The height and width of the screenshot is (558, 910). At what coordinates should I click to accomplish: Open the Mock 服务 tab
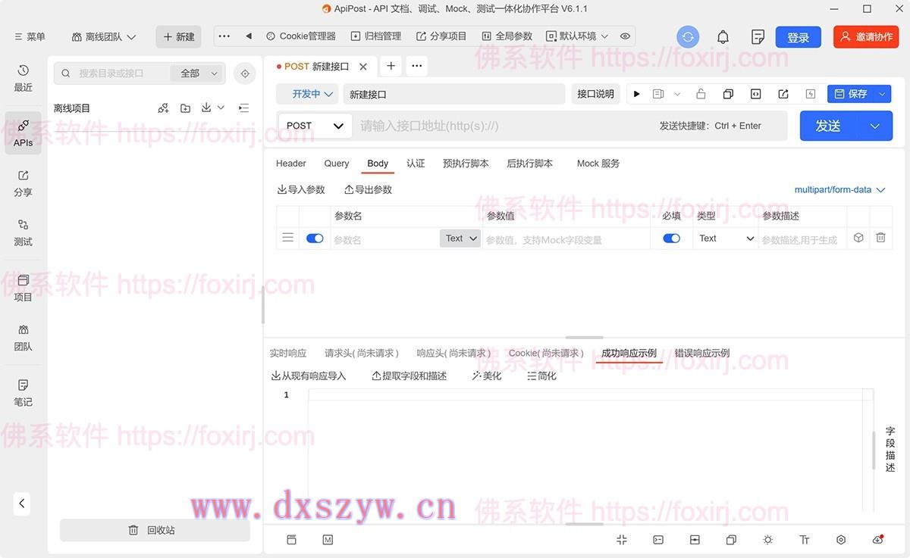click(x=598, y=164)
